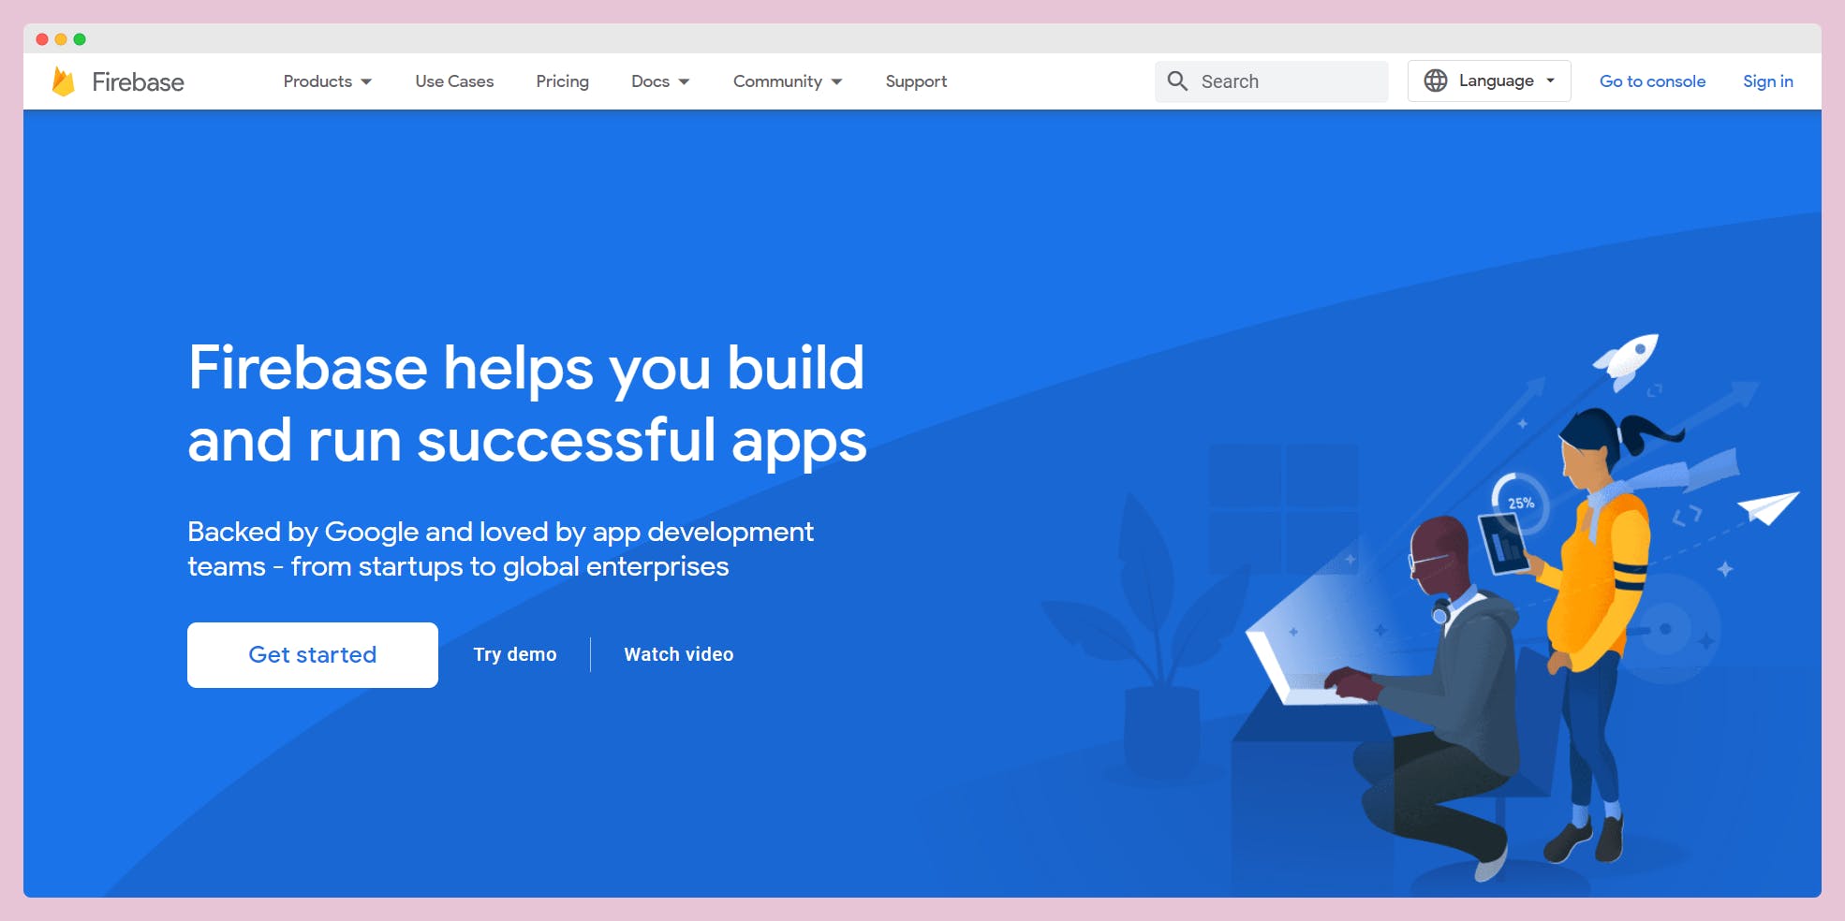Click the Get started button
This screenshot has height=921, width=1845.
tap(313, 655)
